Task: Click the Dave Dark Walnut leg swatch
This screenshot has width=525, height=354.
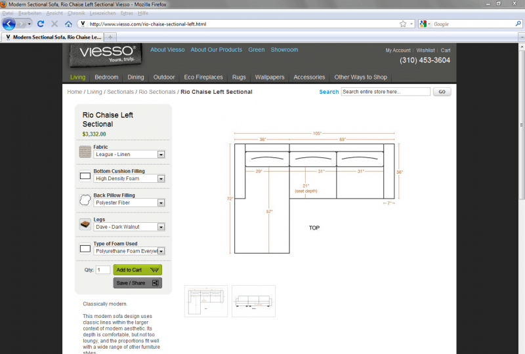Action: [85, 224]
